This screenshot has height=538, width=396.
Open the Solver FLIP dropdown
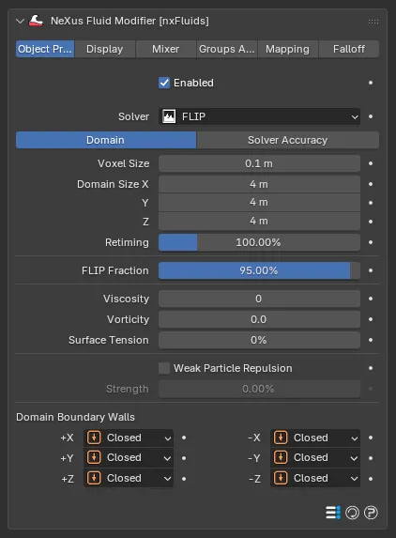pos(259,116)
